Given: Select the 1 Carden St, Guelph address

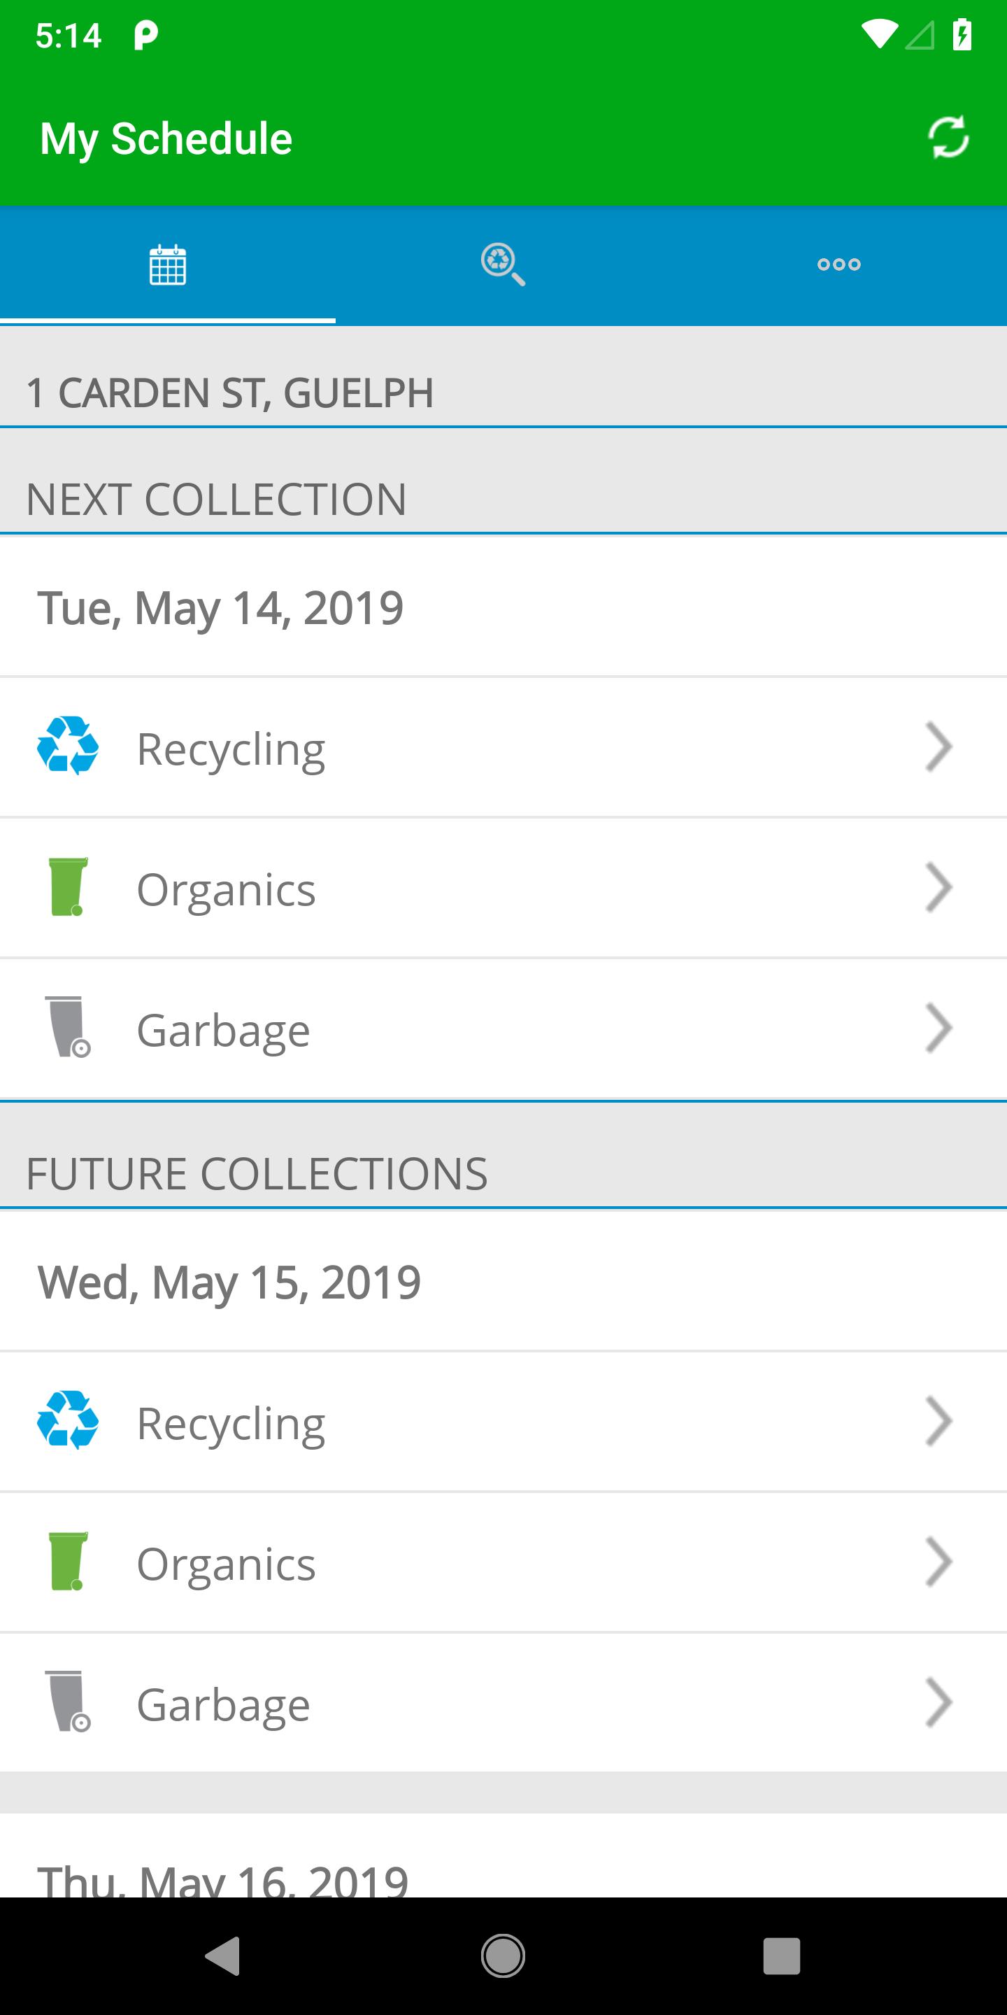Looking at the screenshot, I should coord(230,392).
